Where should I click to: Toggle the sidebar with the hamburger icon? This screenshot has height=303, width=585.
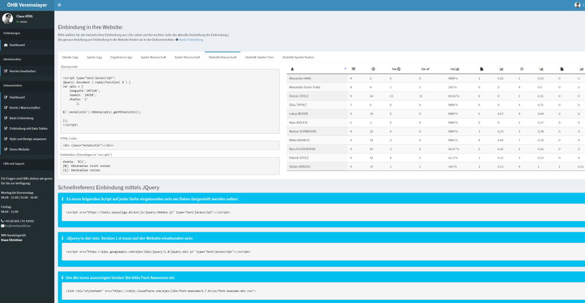tap(59, 5)
